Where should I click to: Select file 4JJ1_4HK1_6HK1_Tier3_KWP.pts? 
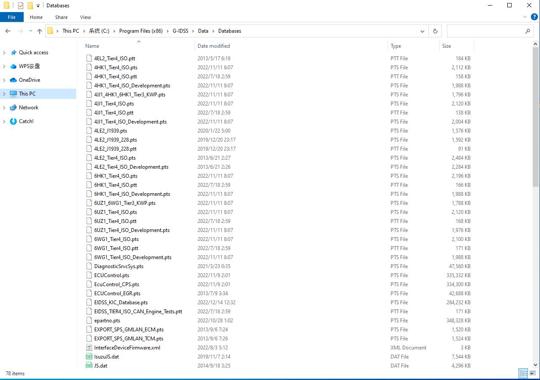coord(130,95)
